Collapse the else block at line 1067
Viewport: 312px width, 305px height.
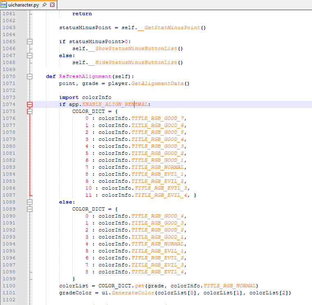tap(30, 55)
